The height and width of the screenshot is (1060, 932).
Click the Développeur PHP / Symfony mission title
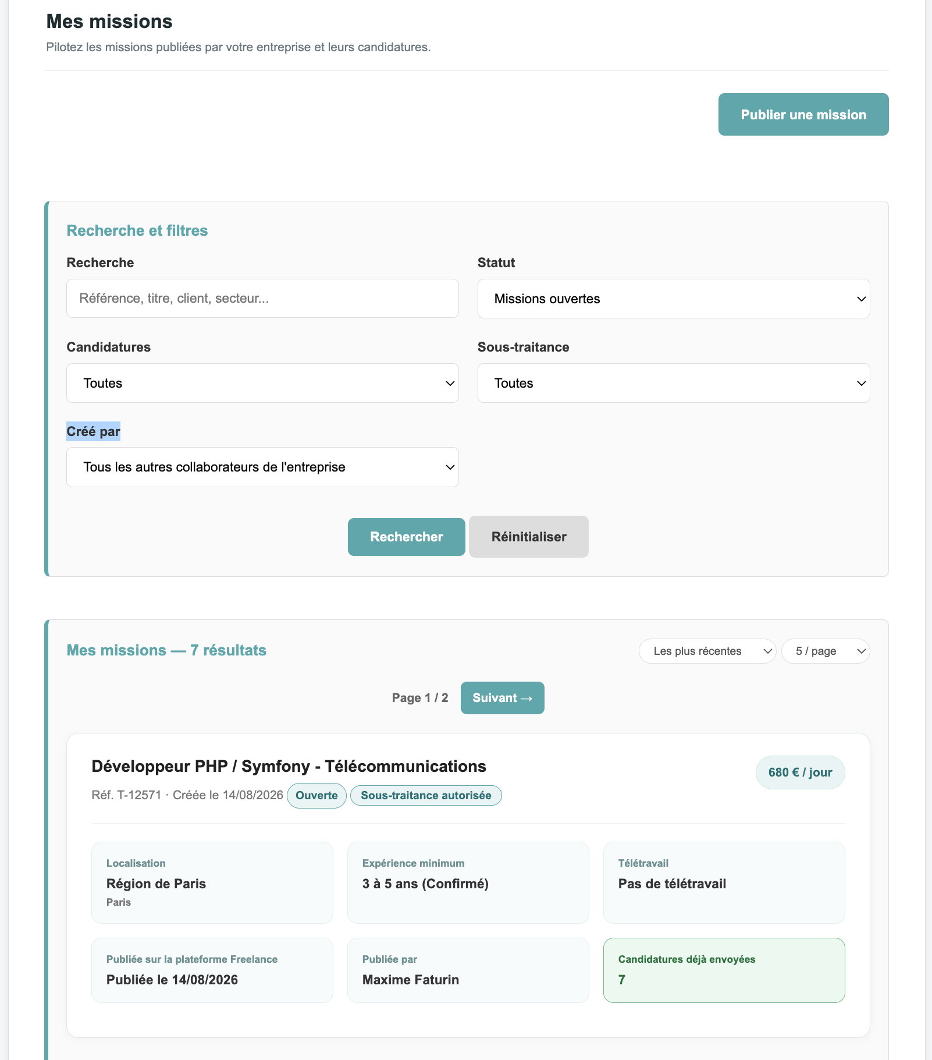[x=289, y=766]
